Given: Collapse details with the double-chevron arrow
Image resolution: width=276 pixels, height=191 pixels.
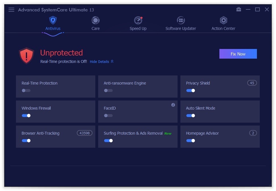Looking at the screenshot, I should pyautogui.click(x=112, y=61).
